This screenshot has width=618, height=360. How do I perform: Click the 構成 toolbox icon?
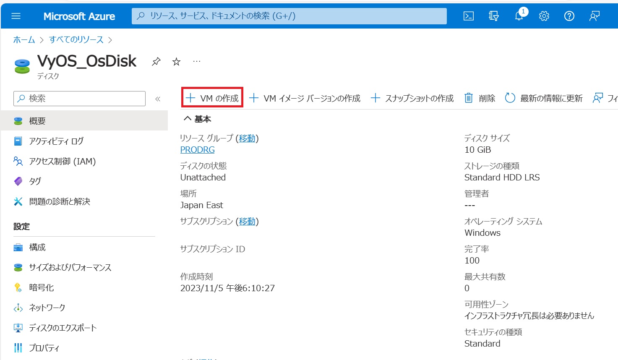tap(18, 247)
